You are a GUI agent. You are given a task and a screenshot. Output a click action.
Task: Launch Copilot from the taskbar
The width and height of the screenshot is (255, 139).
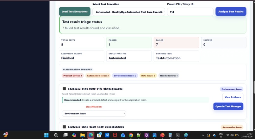click(74, 135)
